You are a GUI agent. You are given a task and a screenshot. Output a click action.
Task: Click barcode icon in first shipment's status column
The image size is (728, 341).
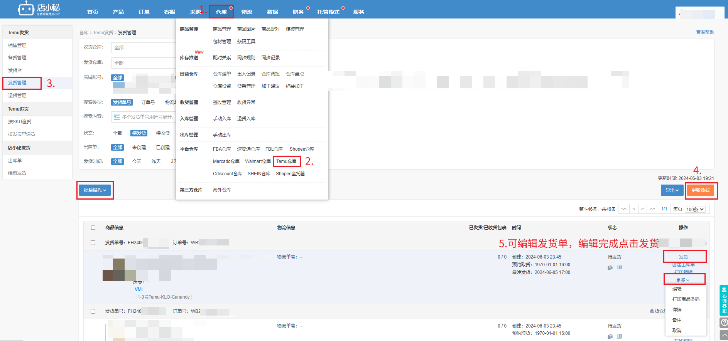click(x=619, y=268)
